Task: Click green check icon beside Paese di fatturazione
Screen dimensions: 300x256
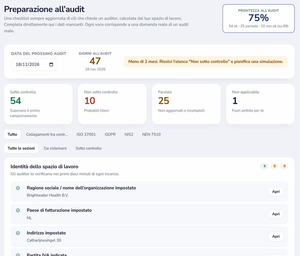Action: point(18,210)
